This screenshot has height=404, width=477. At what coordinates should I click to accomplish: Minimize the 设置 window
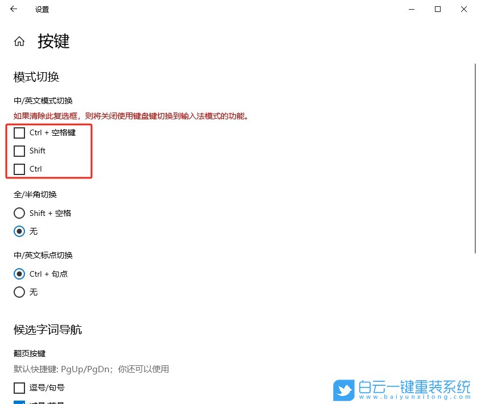(411, 9)
